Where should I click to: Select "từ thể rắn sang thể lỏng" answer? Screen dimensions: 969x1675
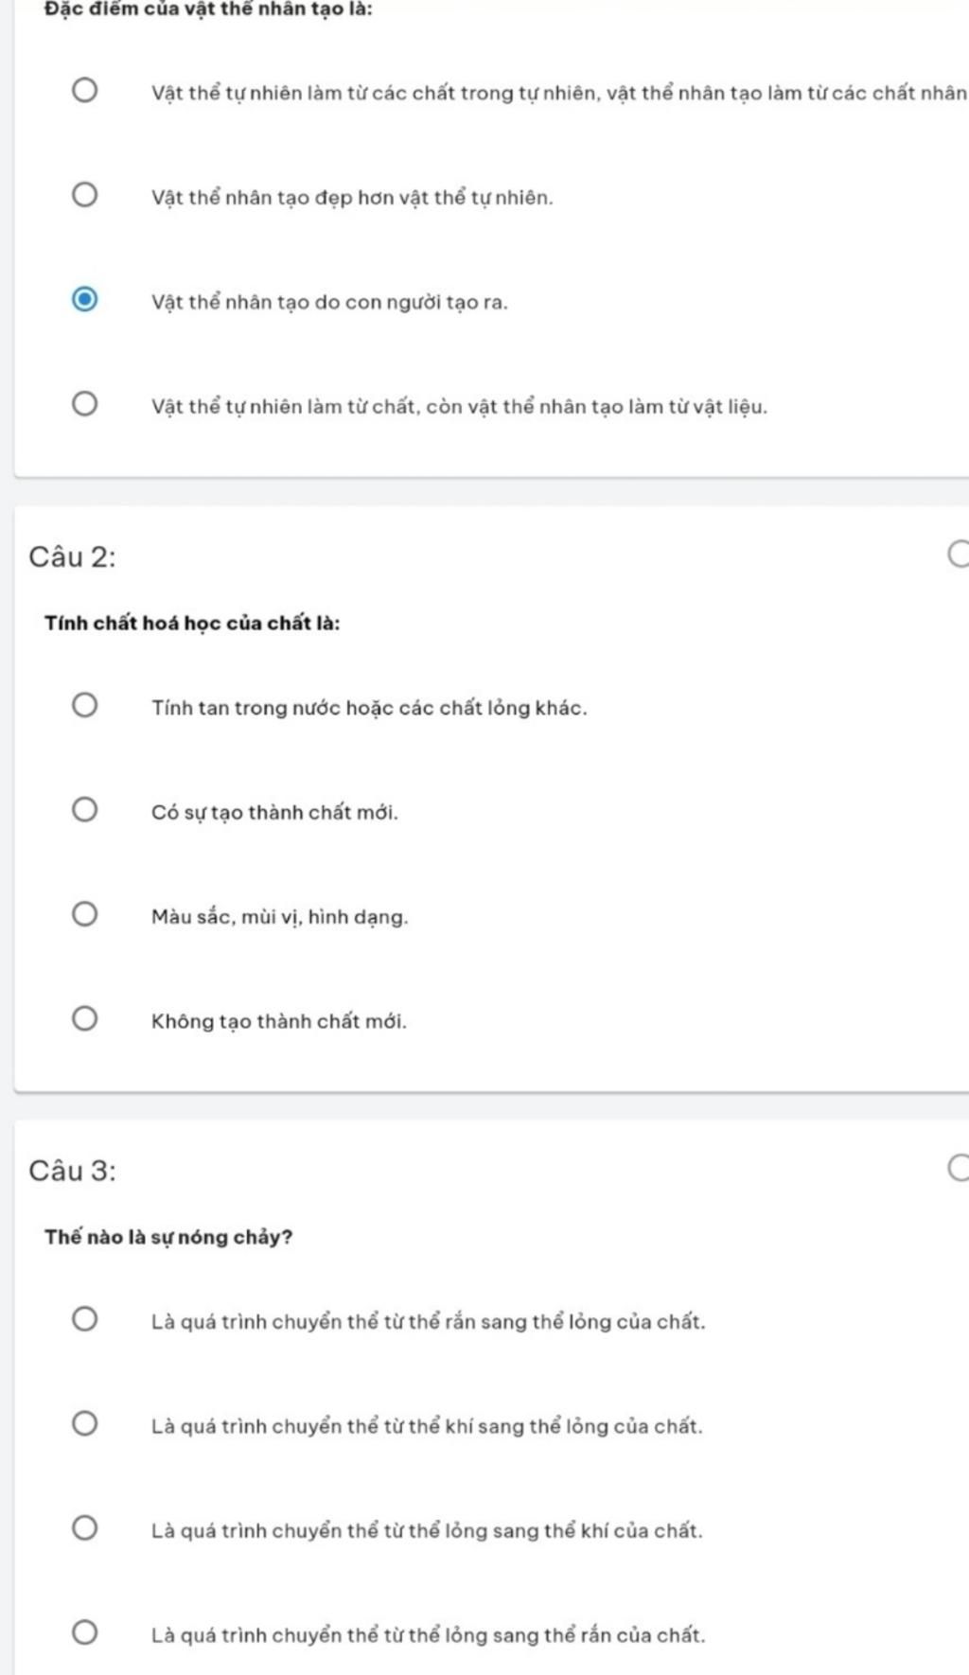click(84, 1319)
